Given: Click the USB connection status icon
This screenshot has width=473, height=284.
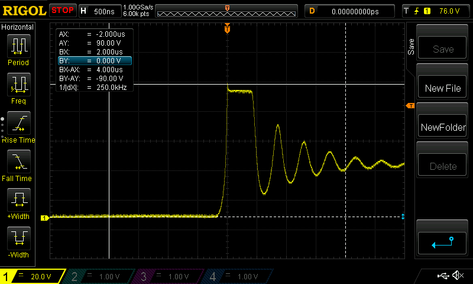Looking at the screenshot, I should click(x=443, y=275).
